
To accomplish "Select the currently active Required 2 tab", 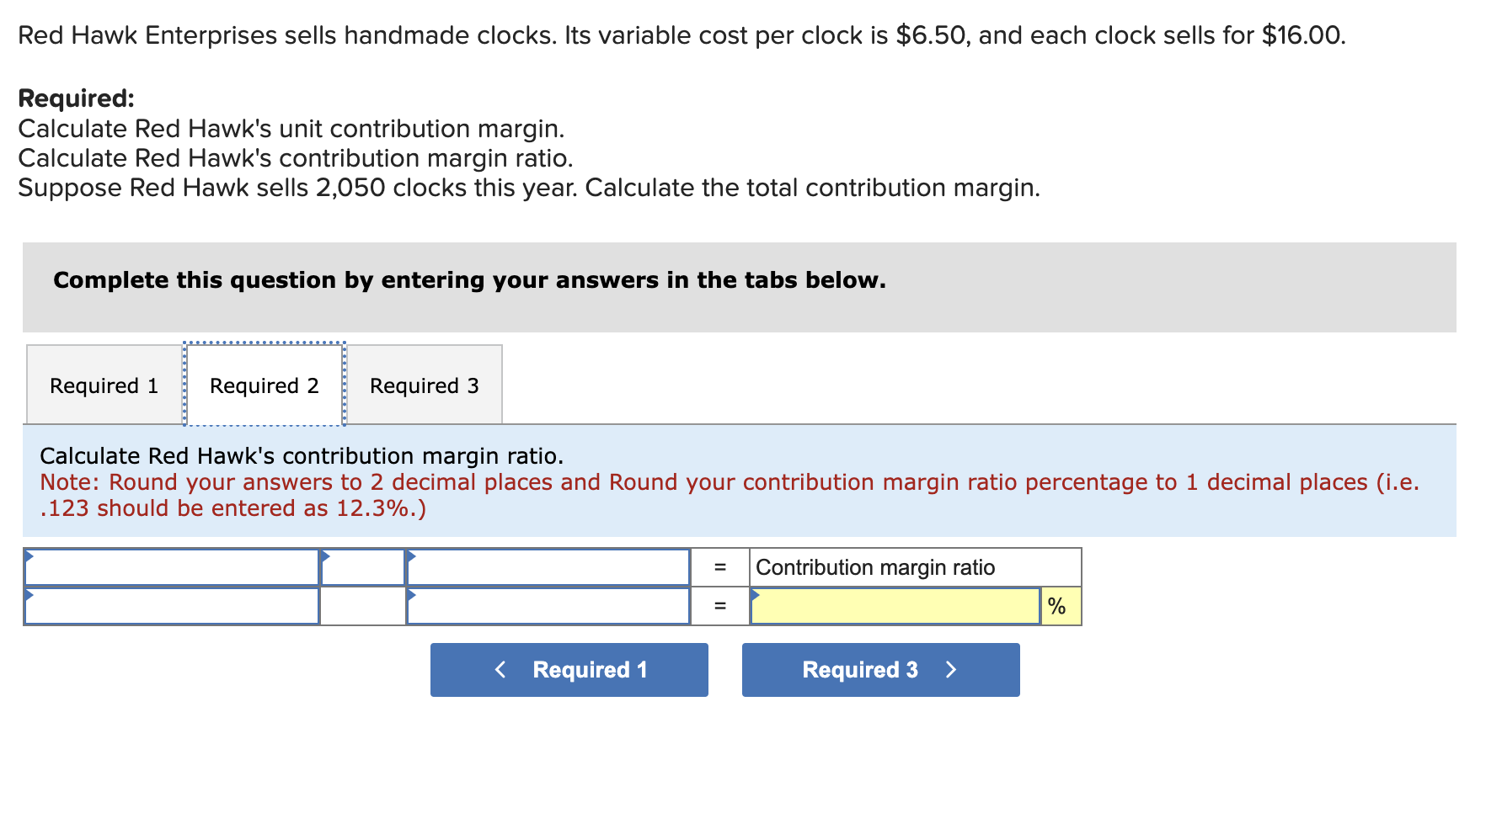I will tap(264, 385).
